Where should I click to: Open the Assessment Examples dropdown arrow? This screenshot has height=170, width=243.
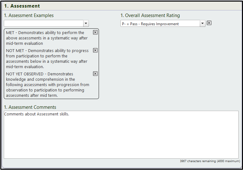tap(86, 24)
